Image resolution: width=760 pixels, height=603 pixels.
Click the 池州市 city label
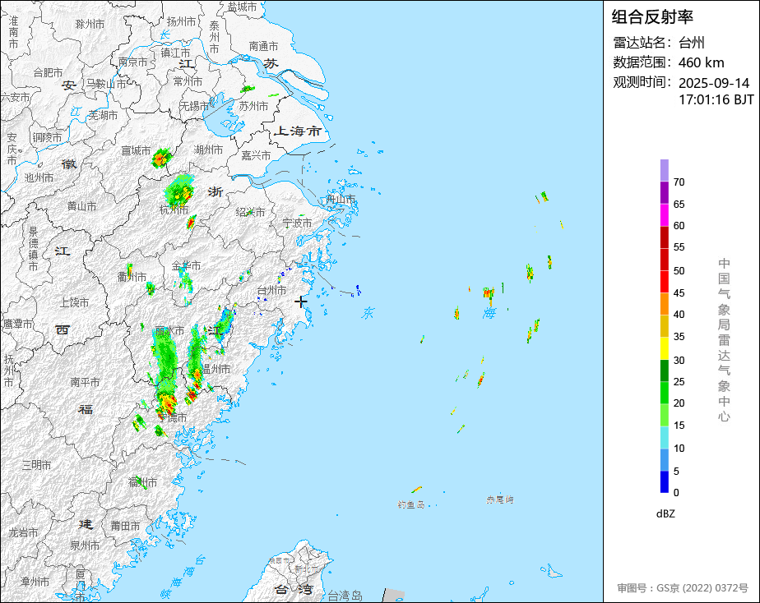click(x=39, y=177)
